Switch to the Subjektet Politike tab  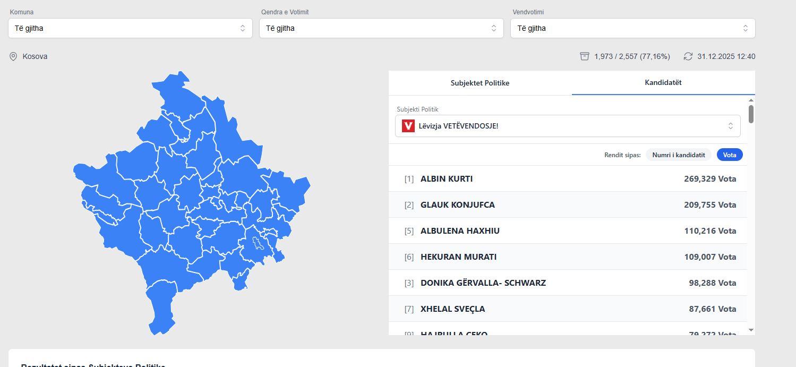click(480, 83)
